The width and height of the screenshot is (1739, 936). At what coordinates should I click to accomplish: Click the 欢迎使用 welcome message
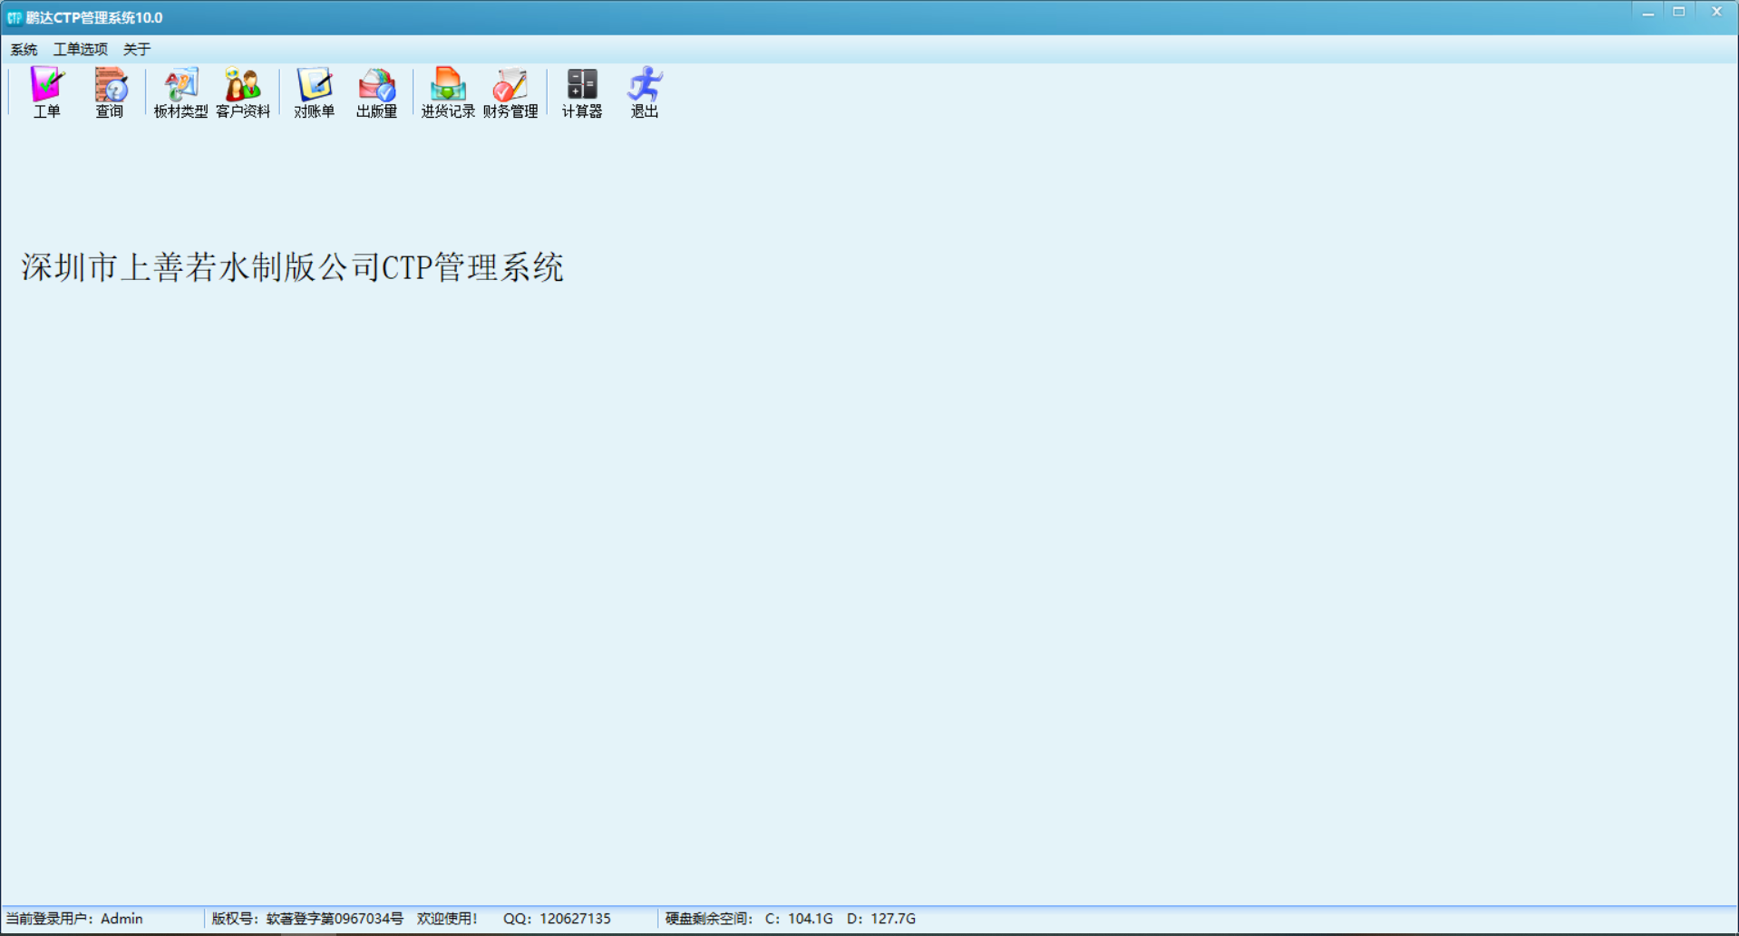447,918
